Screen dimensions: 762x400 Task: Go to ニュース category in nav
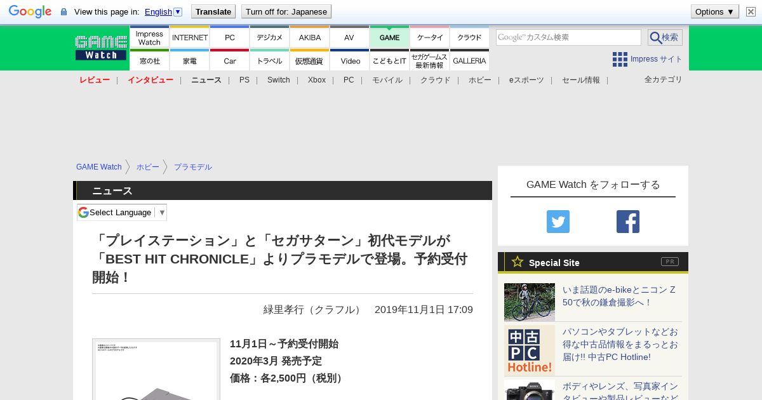[x=206, y=80]
